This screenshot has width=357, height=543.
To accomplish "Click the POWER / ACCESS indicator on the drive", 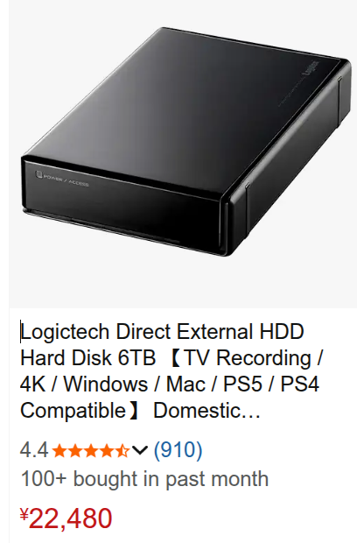I will pos(62,178).
